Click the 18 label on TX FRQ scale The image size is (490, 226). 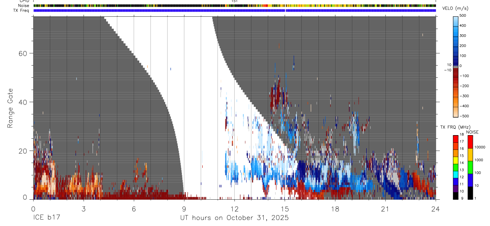pyautogui.click(x=461, y=135)
